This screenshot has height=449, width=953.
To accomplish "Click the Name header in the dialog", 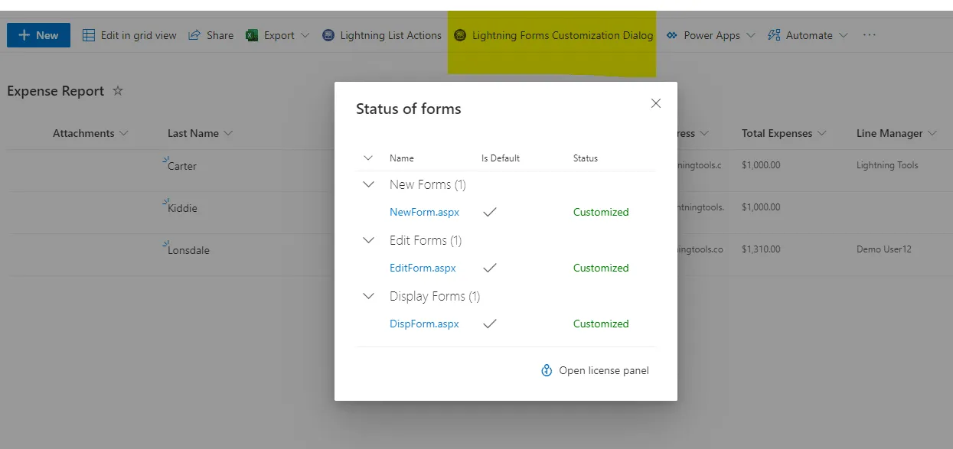I will pyautogui.click(x=402, y=158).
